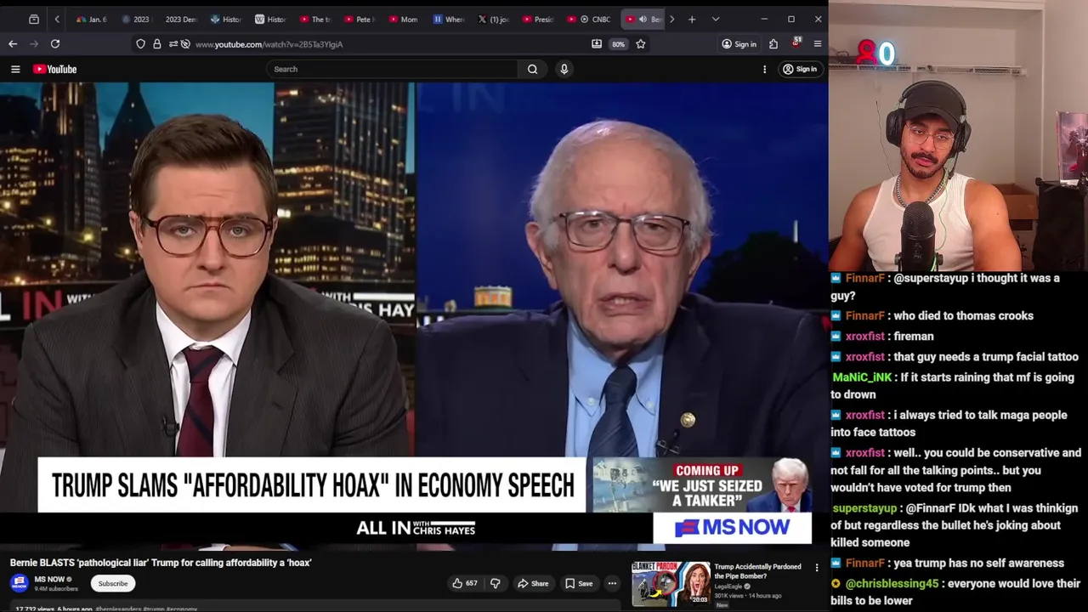Image resolution: width=1088 pixels, height=612 pixels.
Task: Open the Firefox View icon at tab strip start
Action: pos(34,19)
